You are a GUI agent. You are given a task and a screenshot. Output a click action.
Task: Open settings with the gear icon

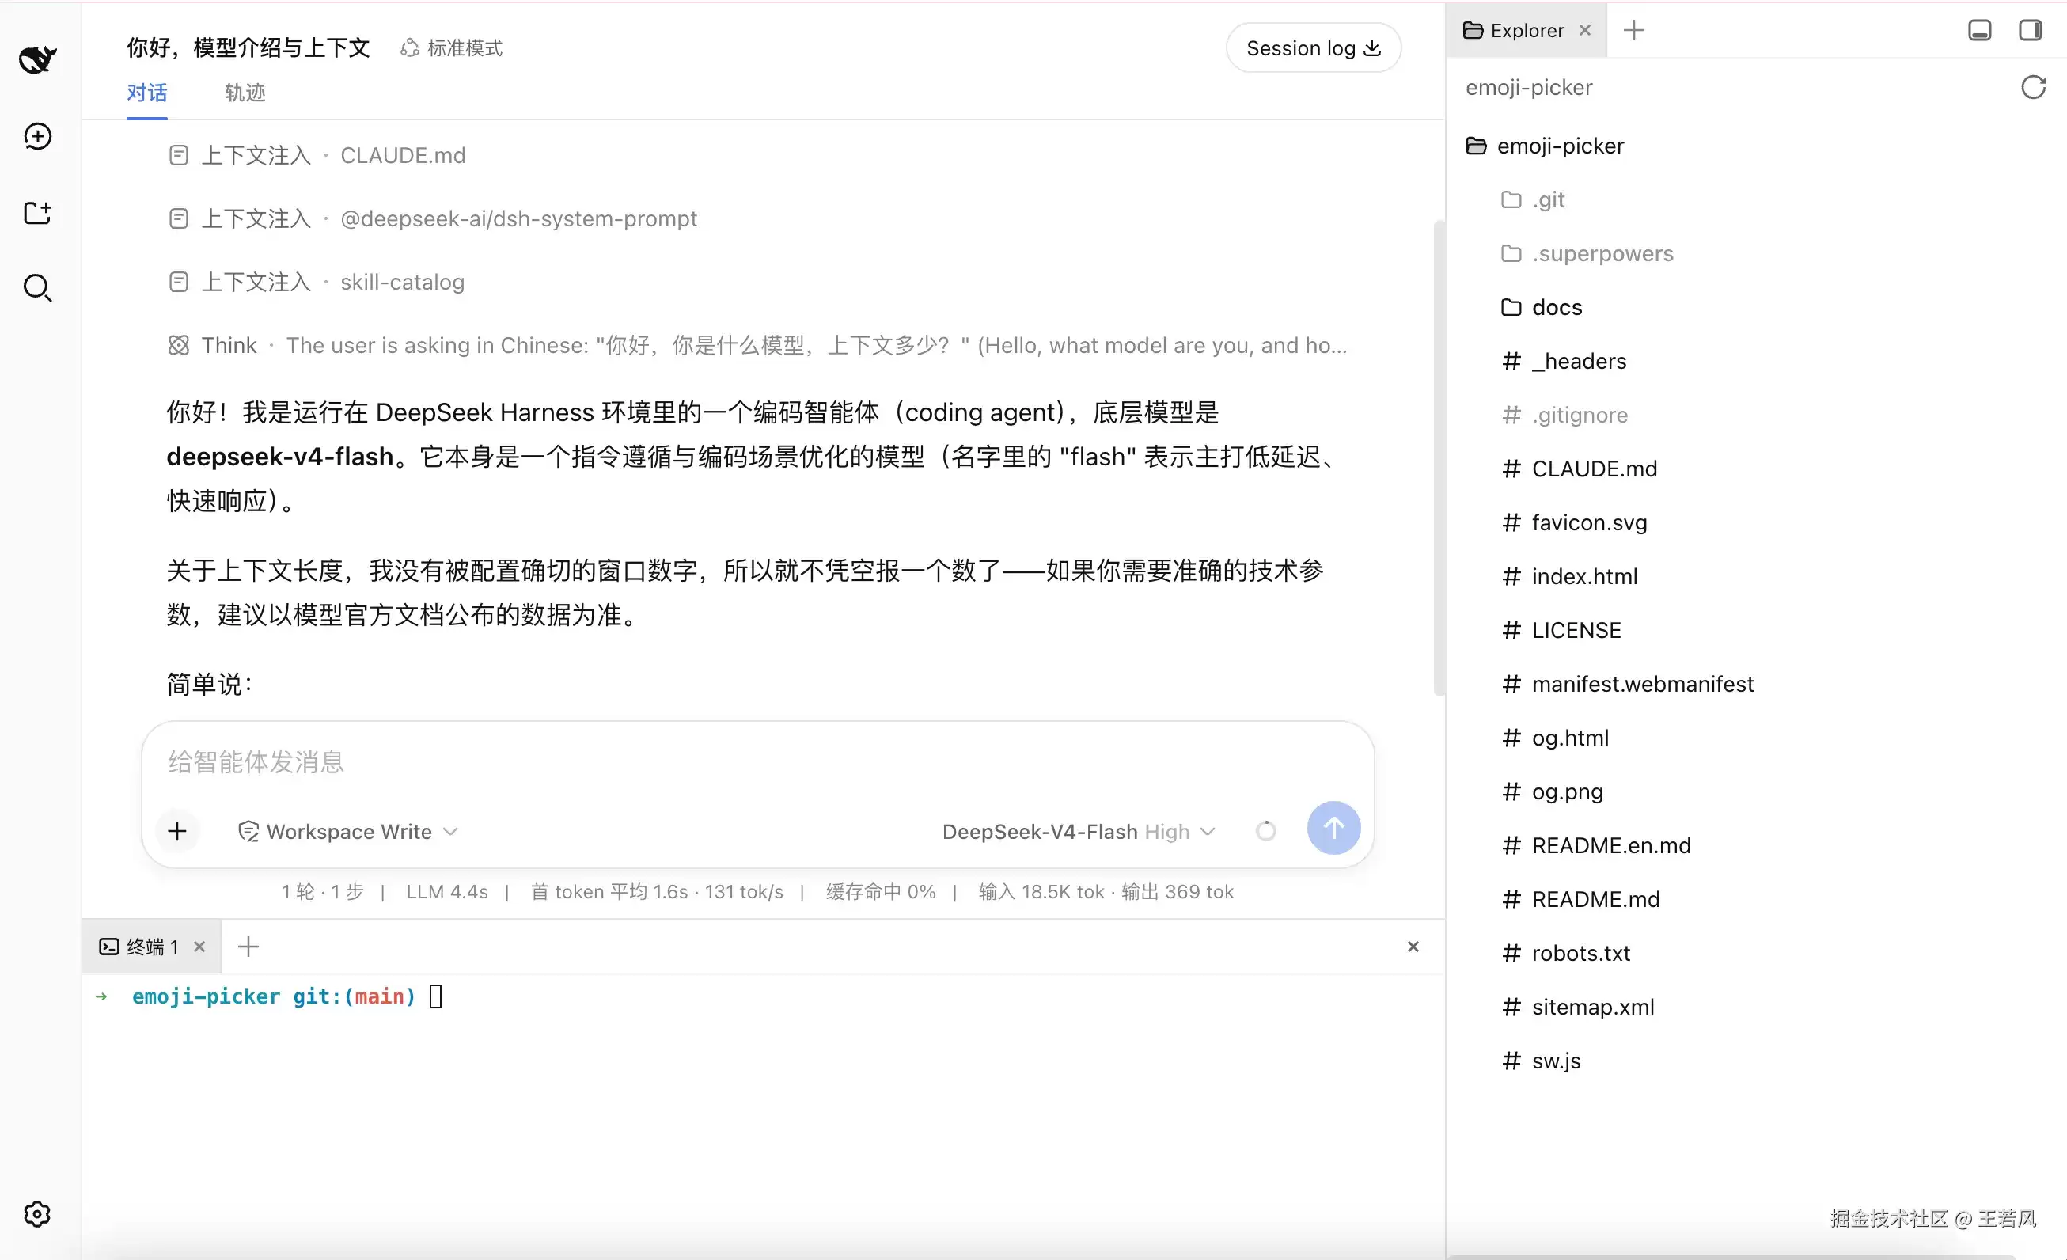pyautogui.click(x=38, y=1214)
